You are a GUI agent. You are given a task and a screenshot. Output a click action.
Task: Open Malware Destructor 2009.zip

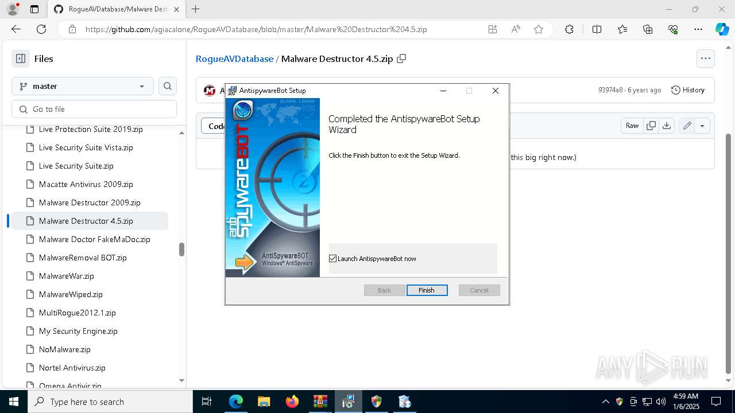click(x=90, y=202)
